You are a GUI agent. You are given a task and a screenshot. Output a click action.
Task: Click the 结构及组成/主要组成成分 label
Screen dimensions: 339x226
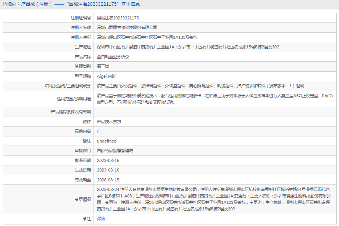click(x=68, y=86)
